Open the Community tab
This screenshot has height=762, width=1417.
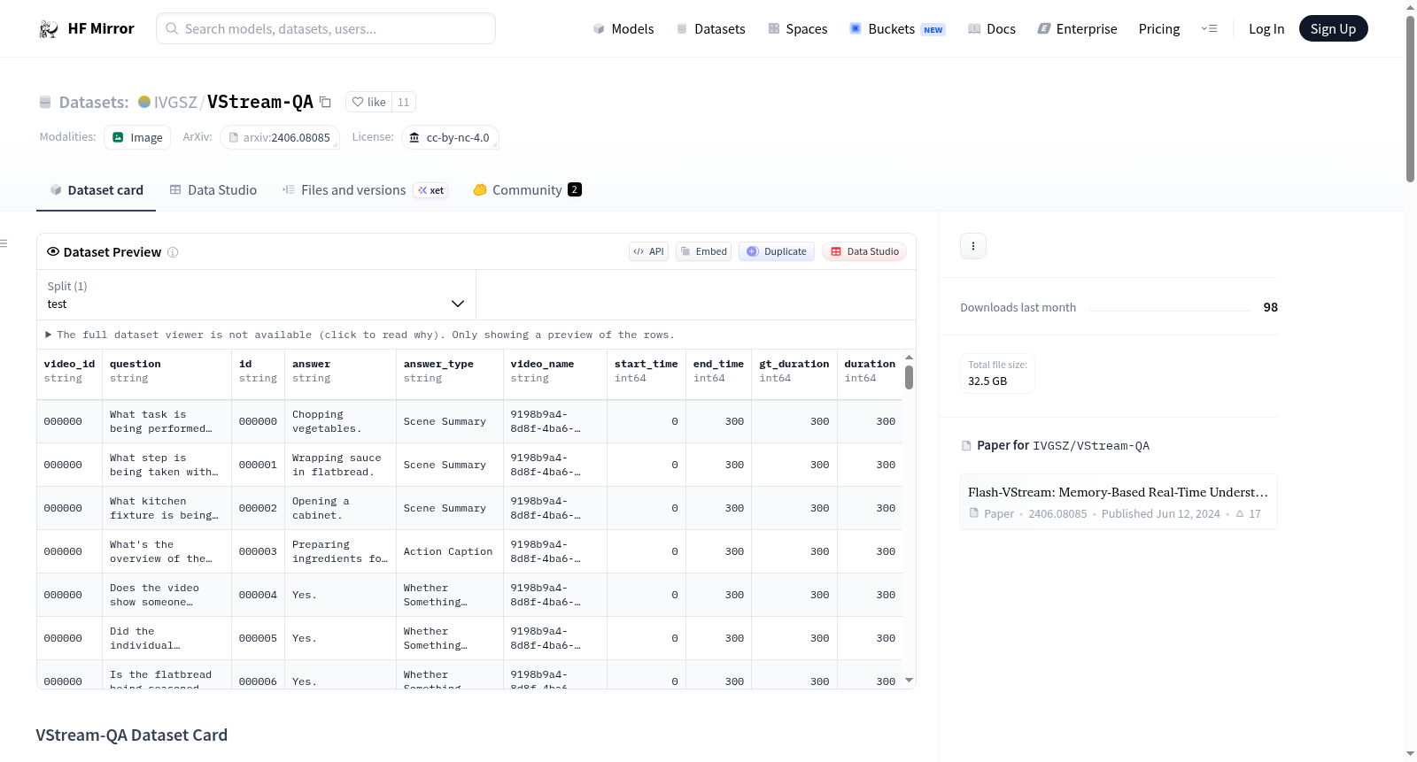pos(527,190)
